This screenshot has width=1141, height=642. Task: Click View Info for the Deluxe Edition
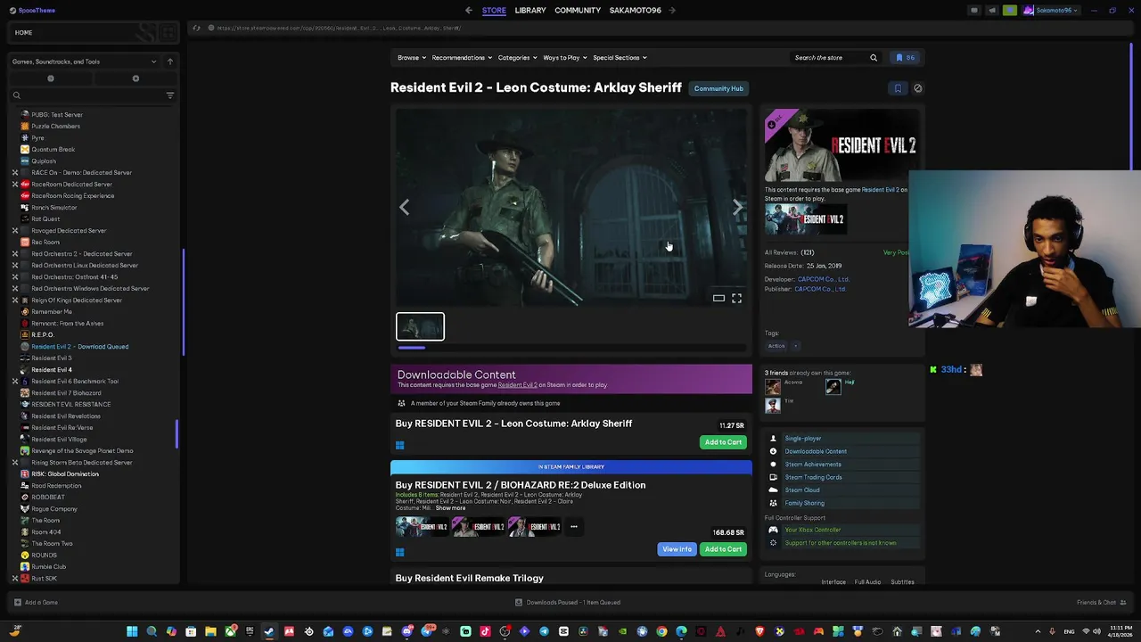677,549
